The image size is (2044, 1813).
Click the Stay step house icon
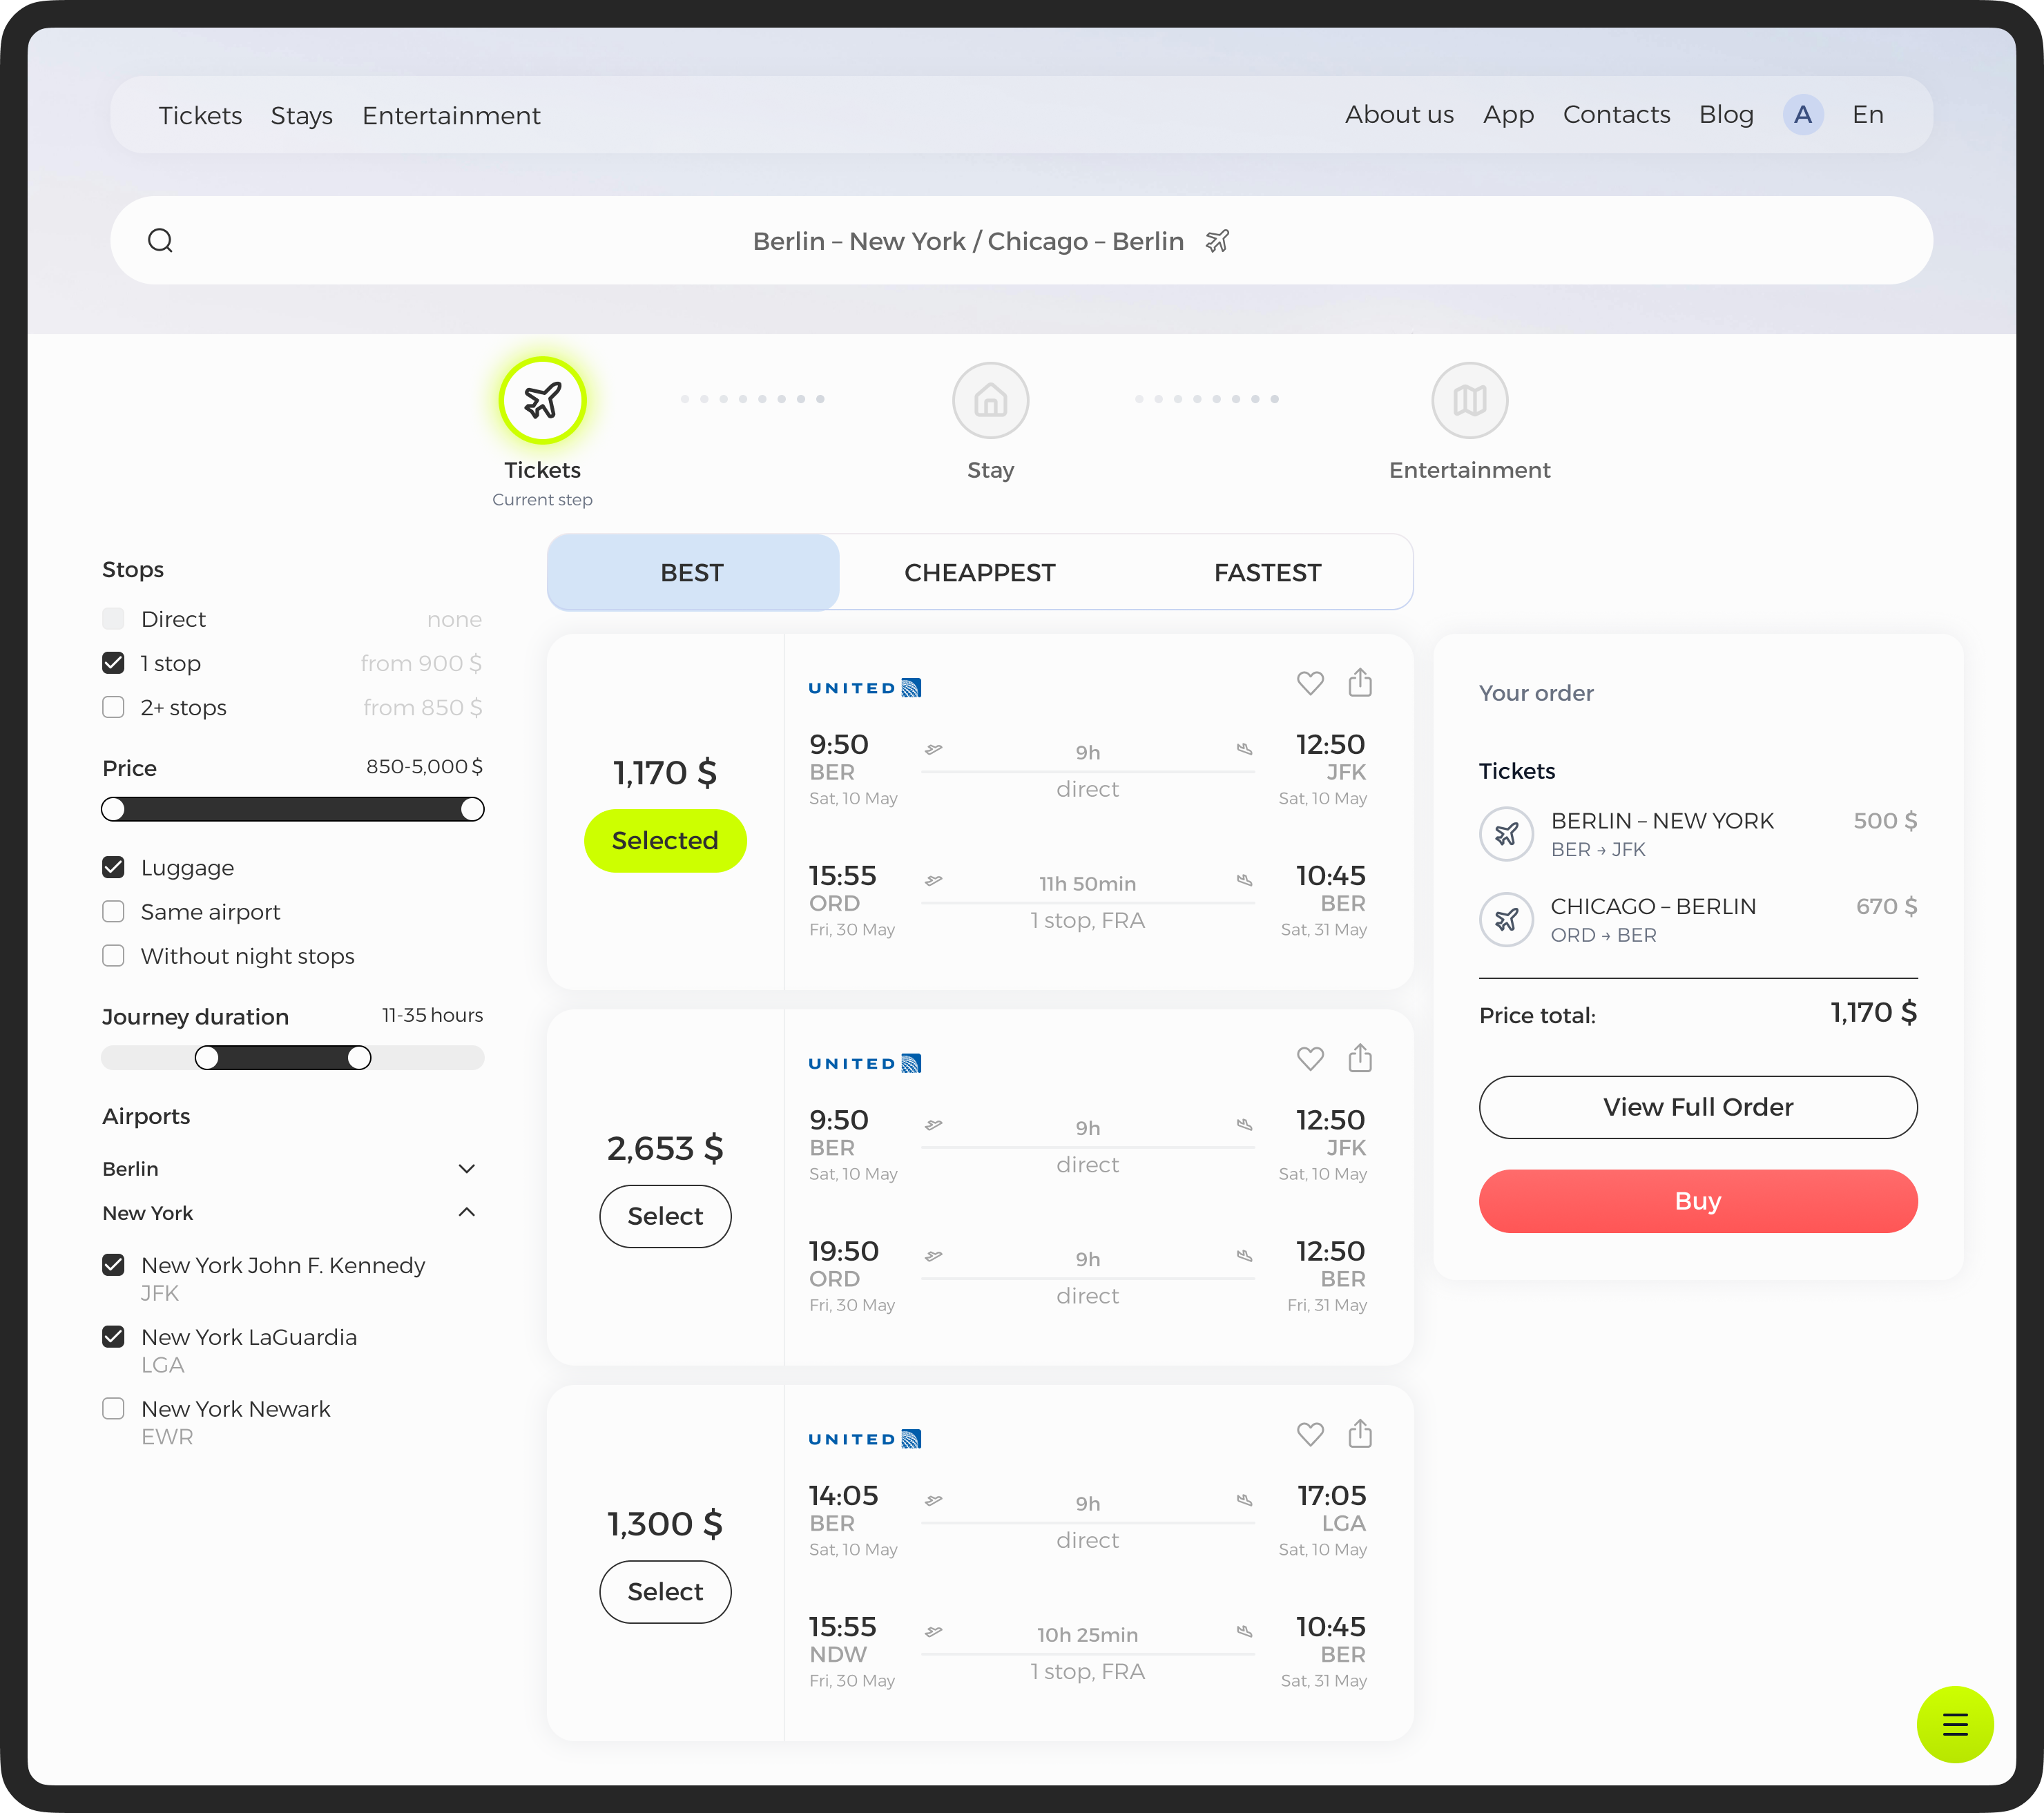(990, 400)
